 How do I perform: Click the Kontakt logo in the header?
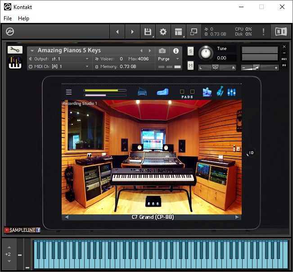[x=10, y=32]
